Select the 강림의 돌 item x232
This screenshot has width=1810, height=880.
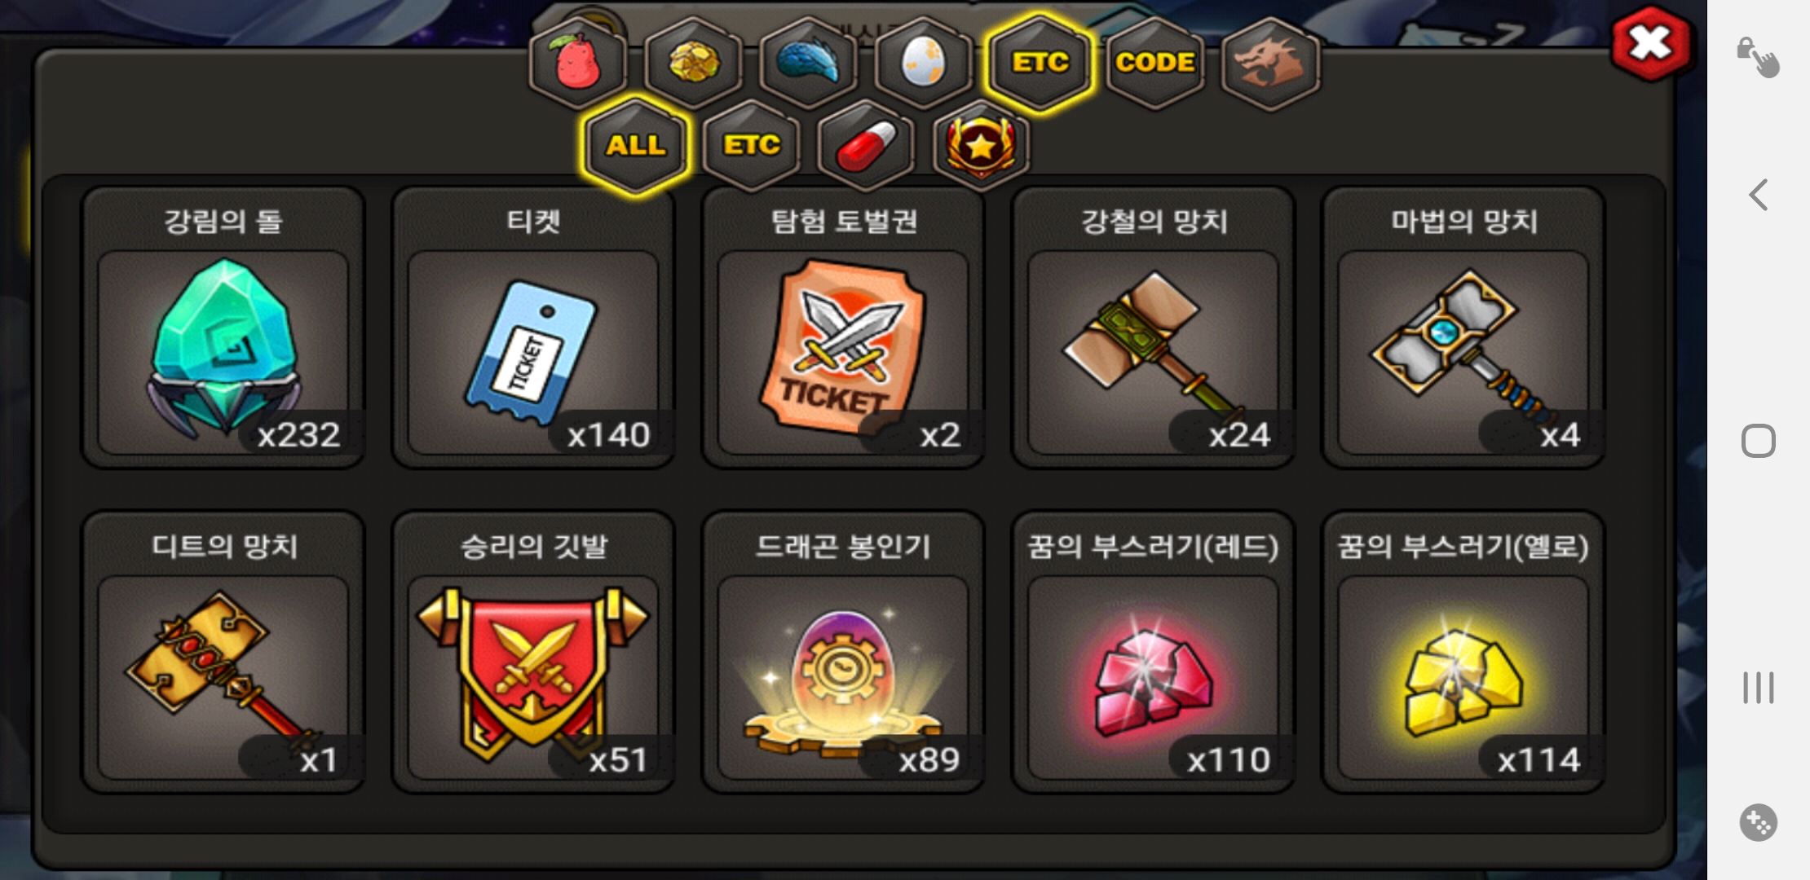click(x=223, y=328)
